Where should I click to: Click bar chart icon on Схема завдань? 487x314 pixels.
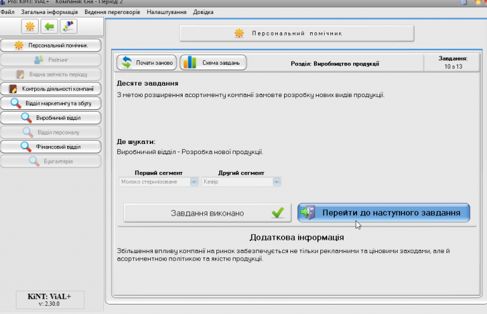pyautogui.click(x=190, y=63)
